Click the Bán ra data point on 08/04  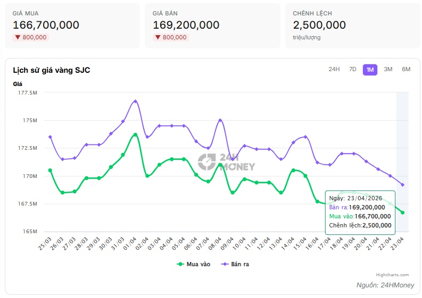coord(220,120)
